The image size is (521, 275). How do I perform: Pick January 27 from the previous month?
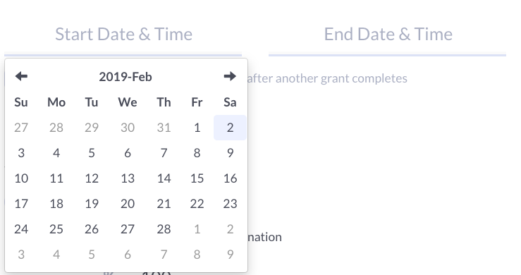point(21,128)
